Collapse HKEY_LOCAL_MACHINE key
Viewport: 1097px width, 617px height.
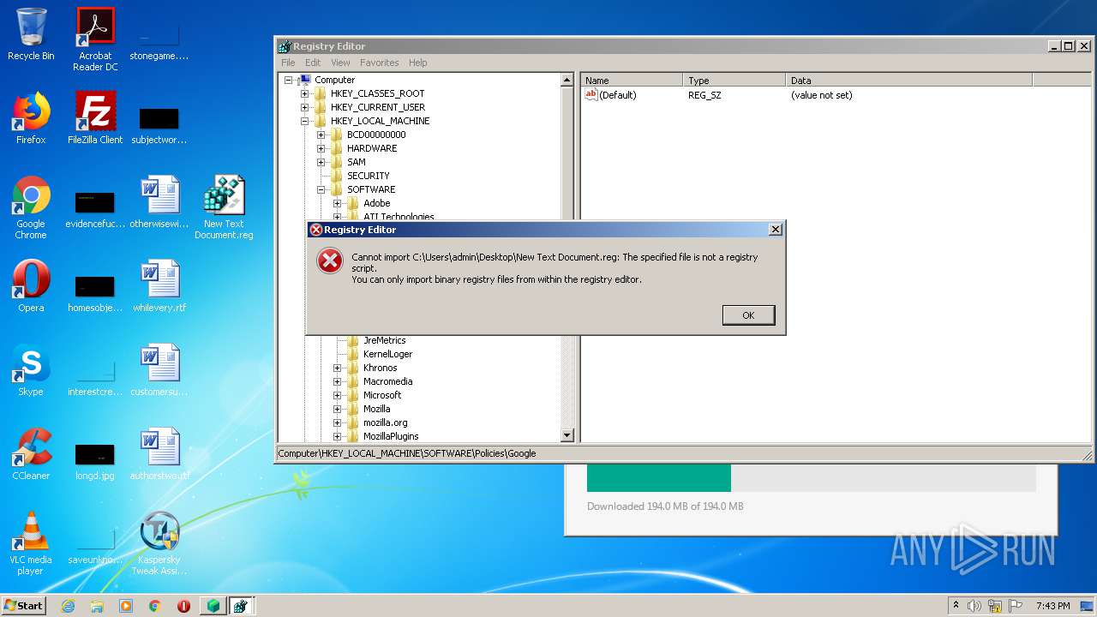coord(304,121)
